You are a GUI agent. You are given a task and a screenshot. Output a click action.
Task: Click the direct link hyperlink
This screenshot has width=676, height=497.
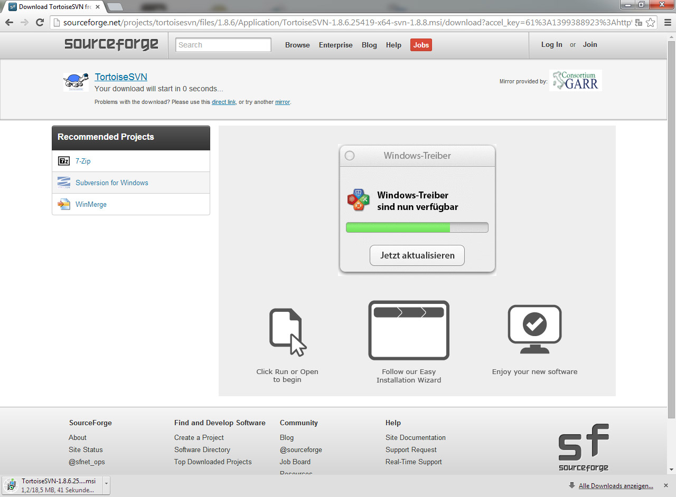[x=223, y=102]
